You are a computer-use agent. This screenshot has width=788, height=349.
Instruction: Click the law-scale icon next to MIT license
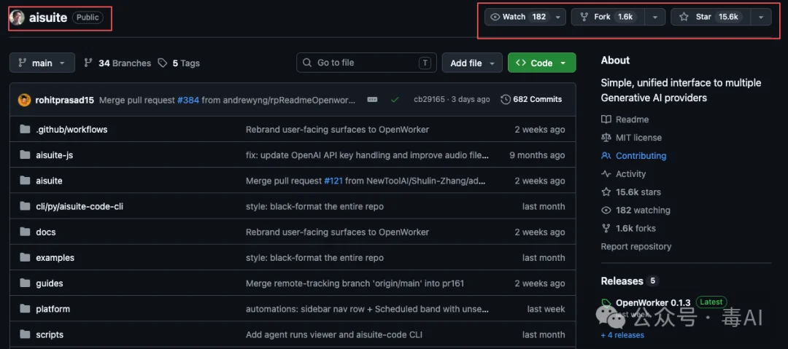click(x=606, y=138)
